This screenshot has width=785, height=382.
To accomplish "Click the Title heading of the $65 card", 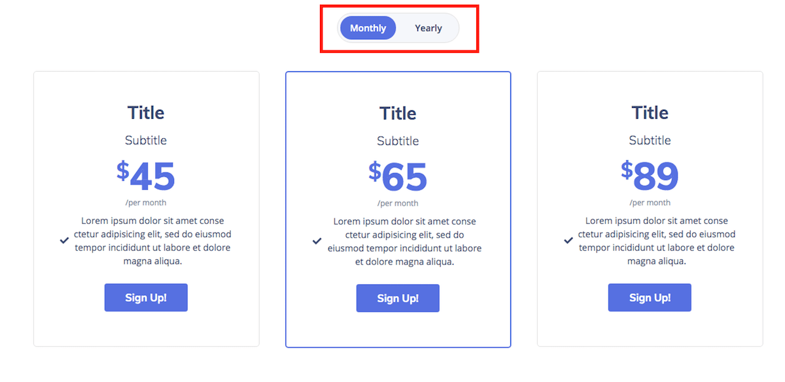I will (398, 114).
